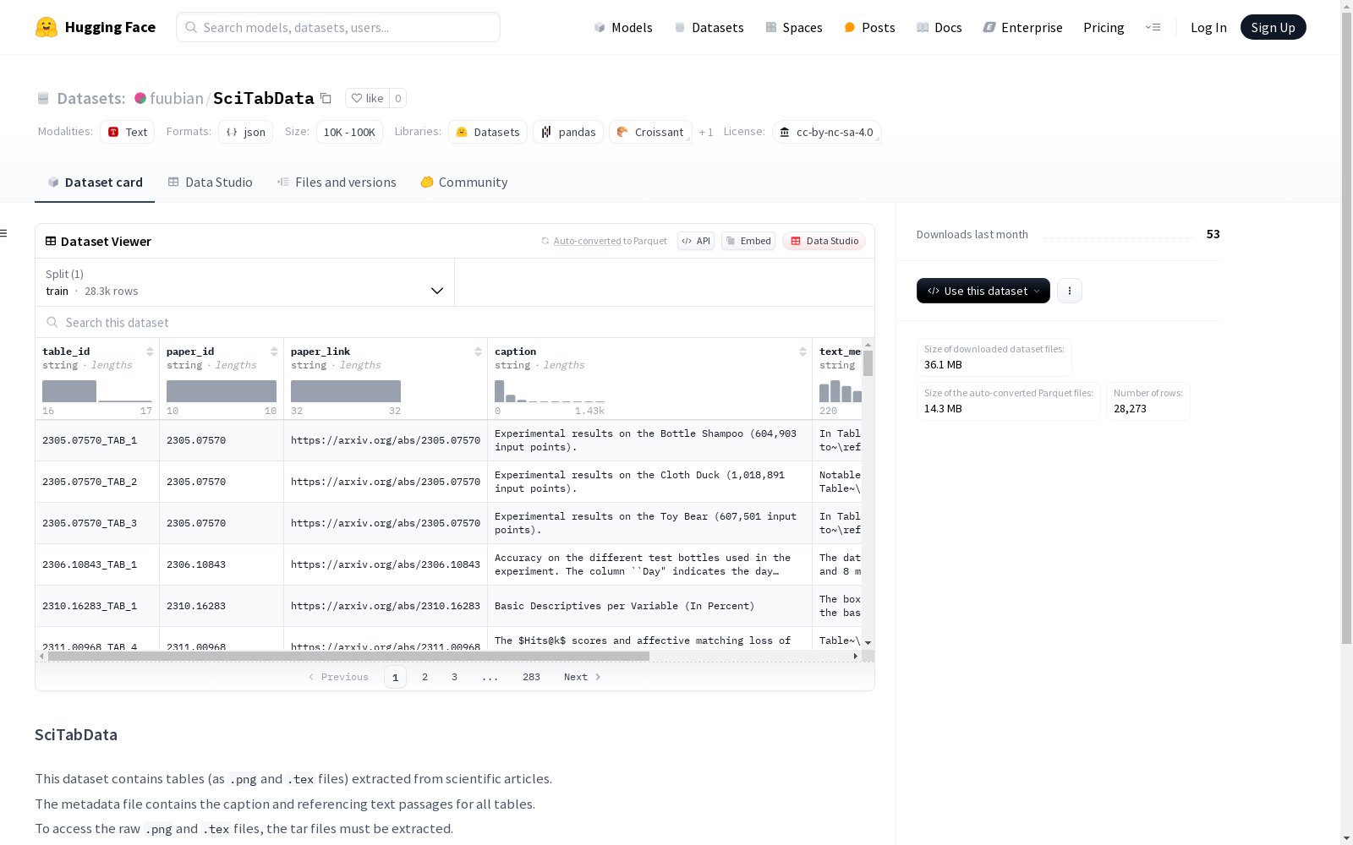The image size is (1353, 845).
Task: Go to page 283 of the table
Action: coord(531,677)
